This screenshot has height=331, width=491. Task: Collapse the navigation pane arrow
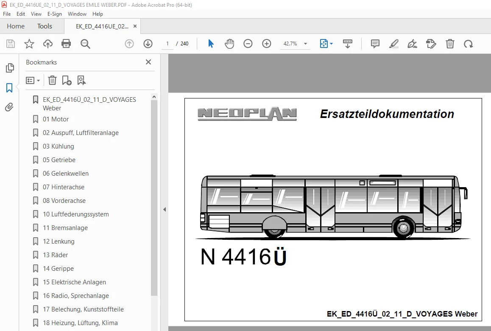pos(165,209)
